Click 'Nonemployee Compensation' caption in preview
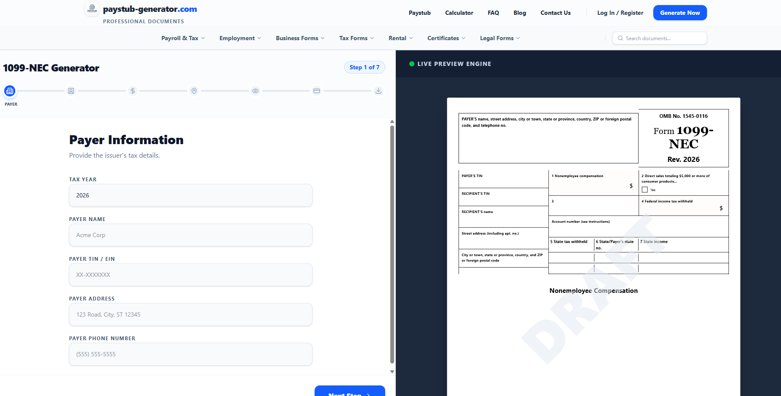This screenshot has height=396, width=781. click(x=594, y=291)
